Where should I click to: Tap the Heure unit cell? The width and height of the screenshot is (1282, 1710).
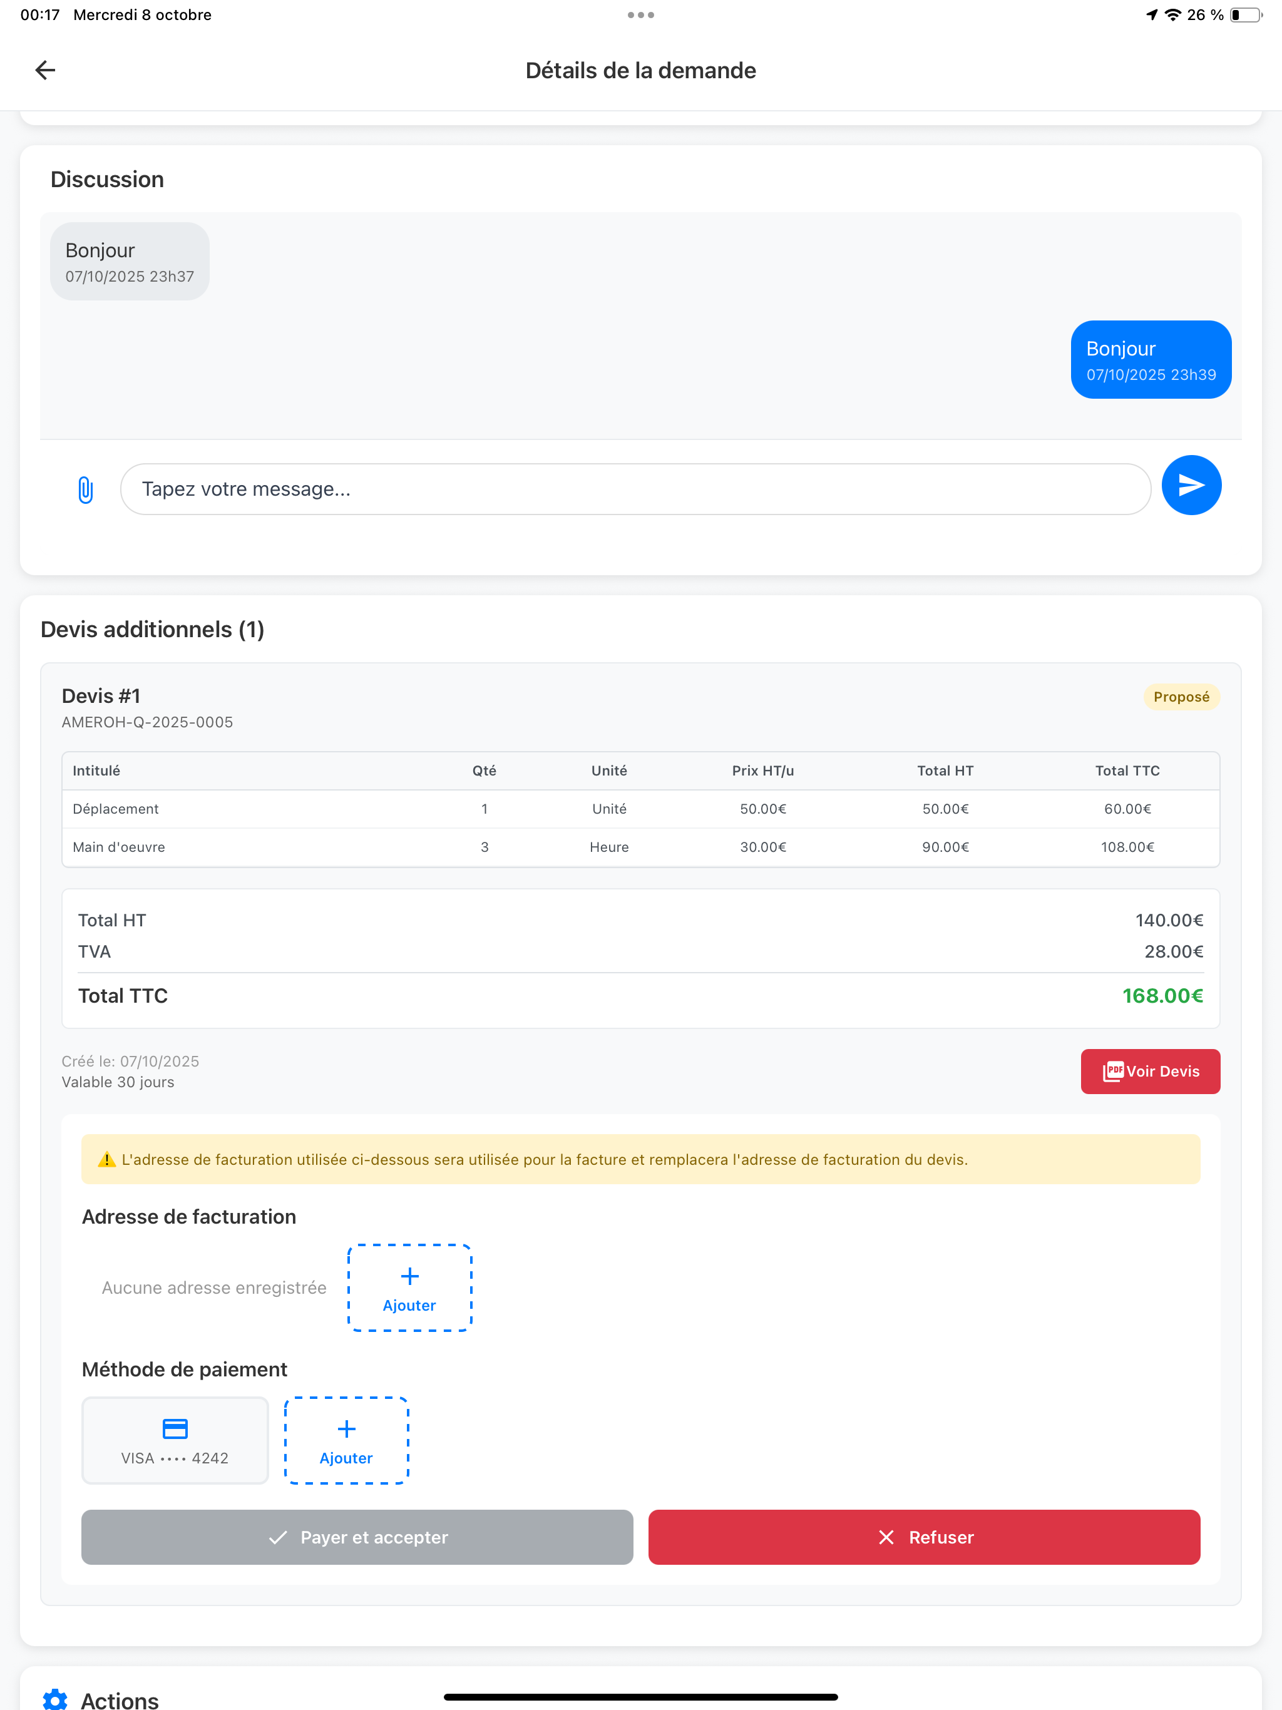click(x=608, y=847)
